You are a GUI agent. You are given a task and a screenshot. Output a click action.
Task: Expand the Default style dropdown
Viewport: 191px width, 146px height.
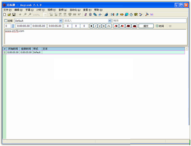coord(61,21)
